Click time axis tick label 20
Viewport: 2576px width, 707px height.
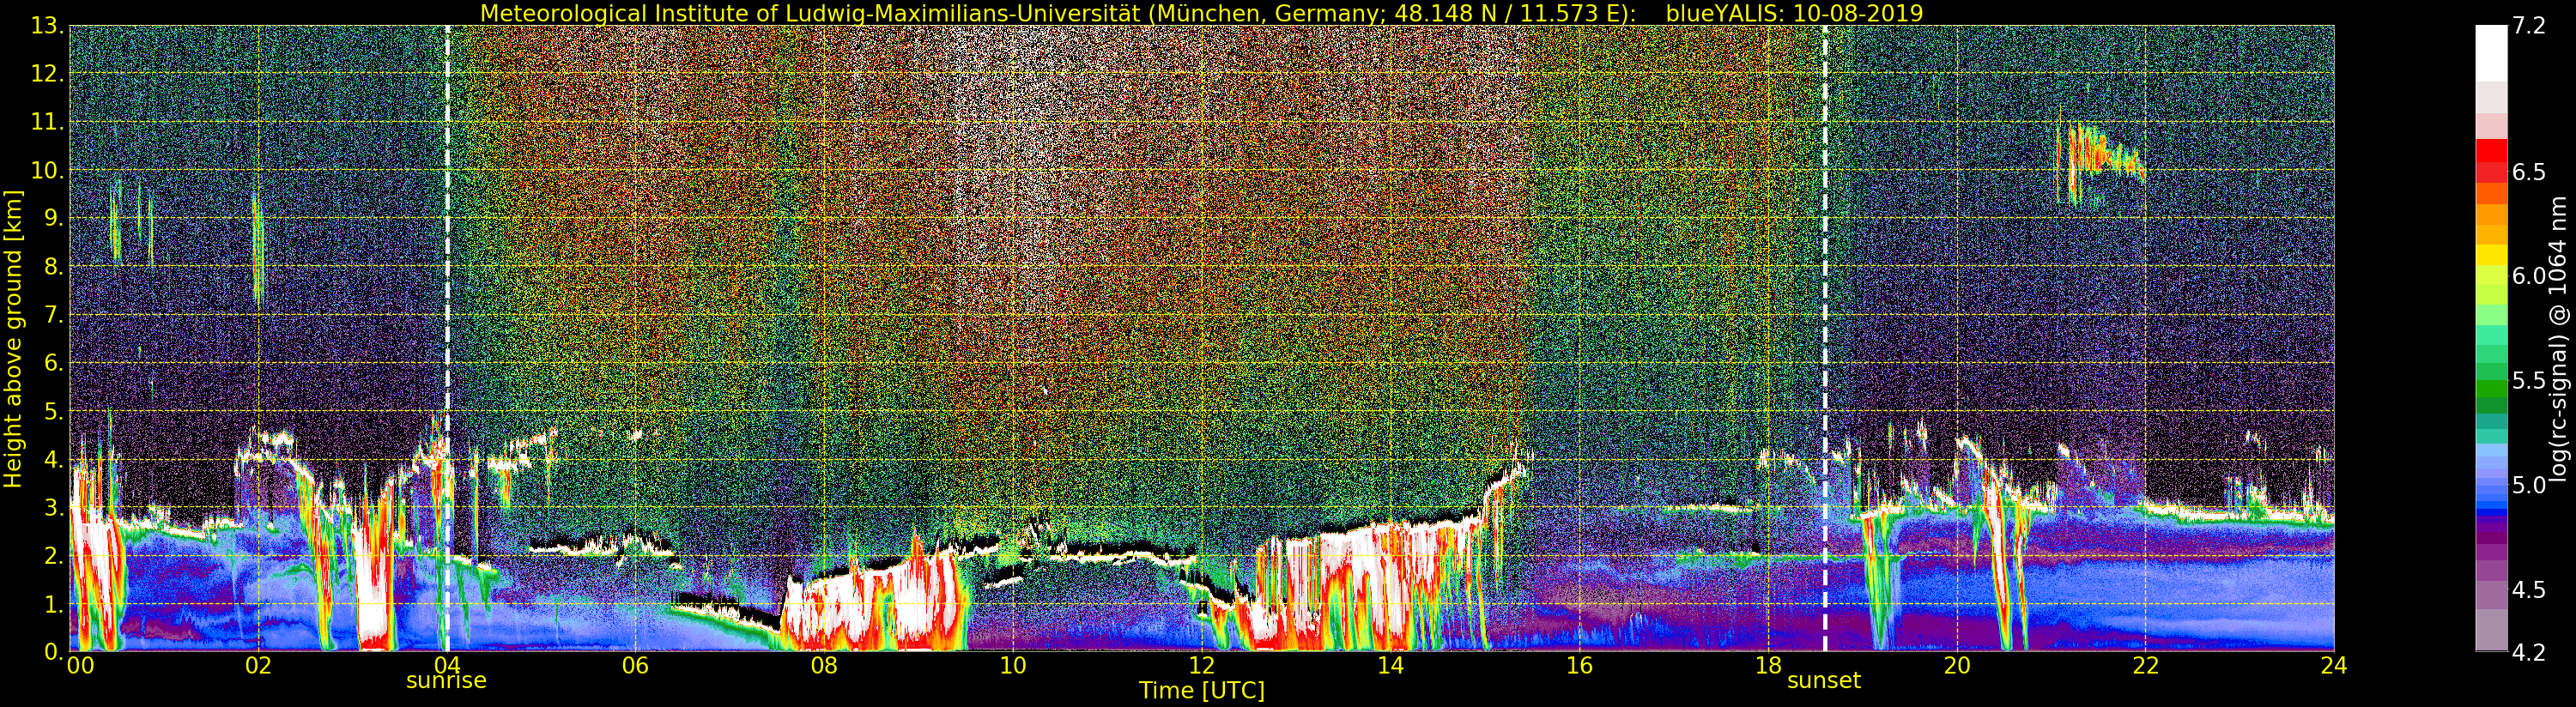click(x=1957, y=666)
